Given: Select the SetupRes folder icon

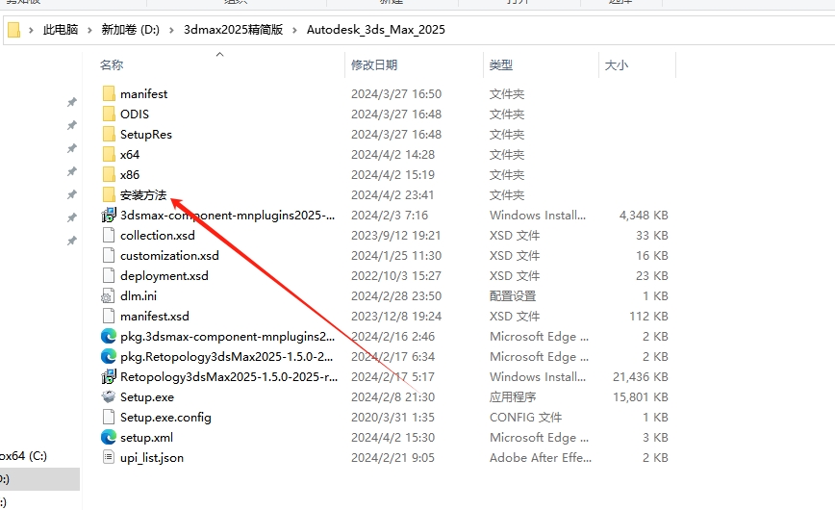Looking at the screenshot, I should [x=109, y=135].
